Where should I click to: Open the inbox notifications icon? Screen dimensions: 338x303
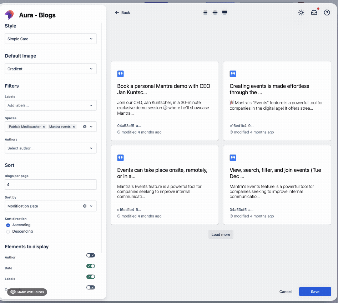314,13
